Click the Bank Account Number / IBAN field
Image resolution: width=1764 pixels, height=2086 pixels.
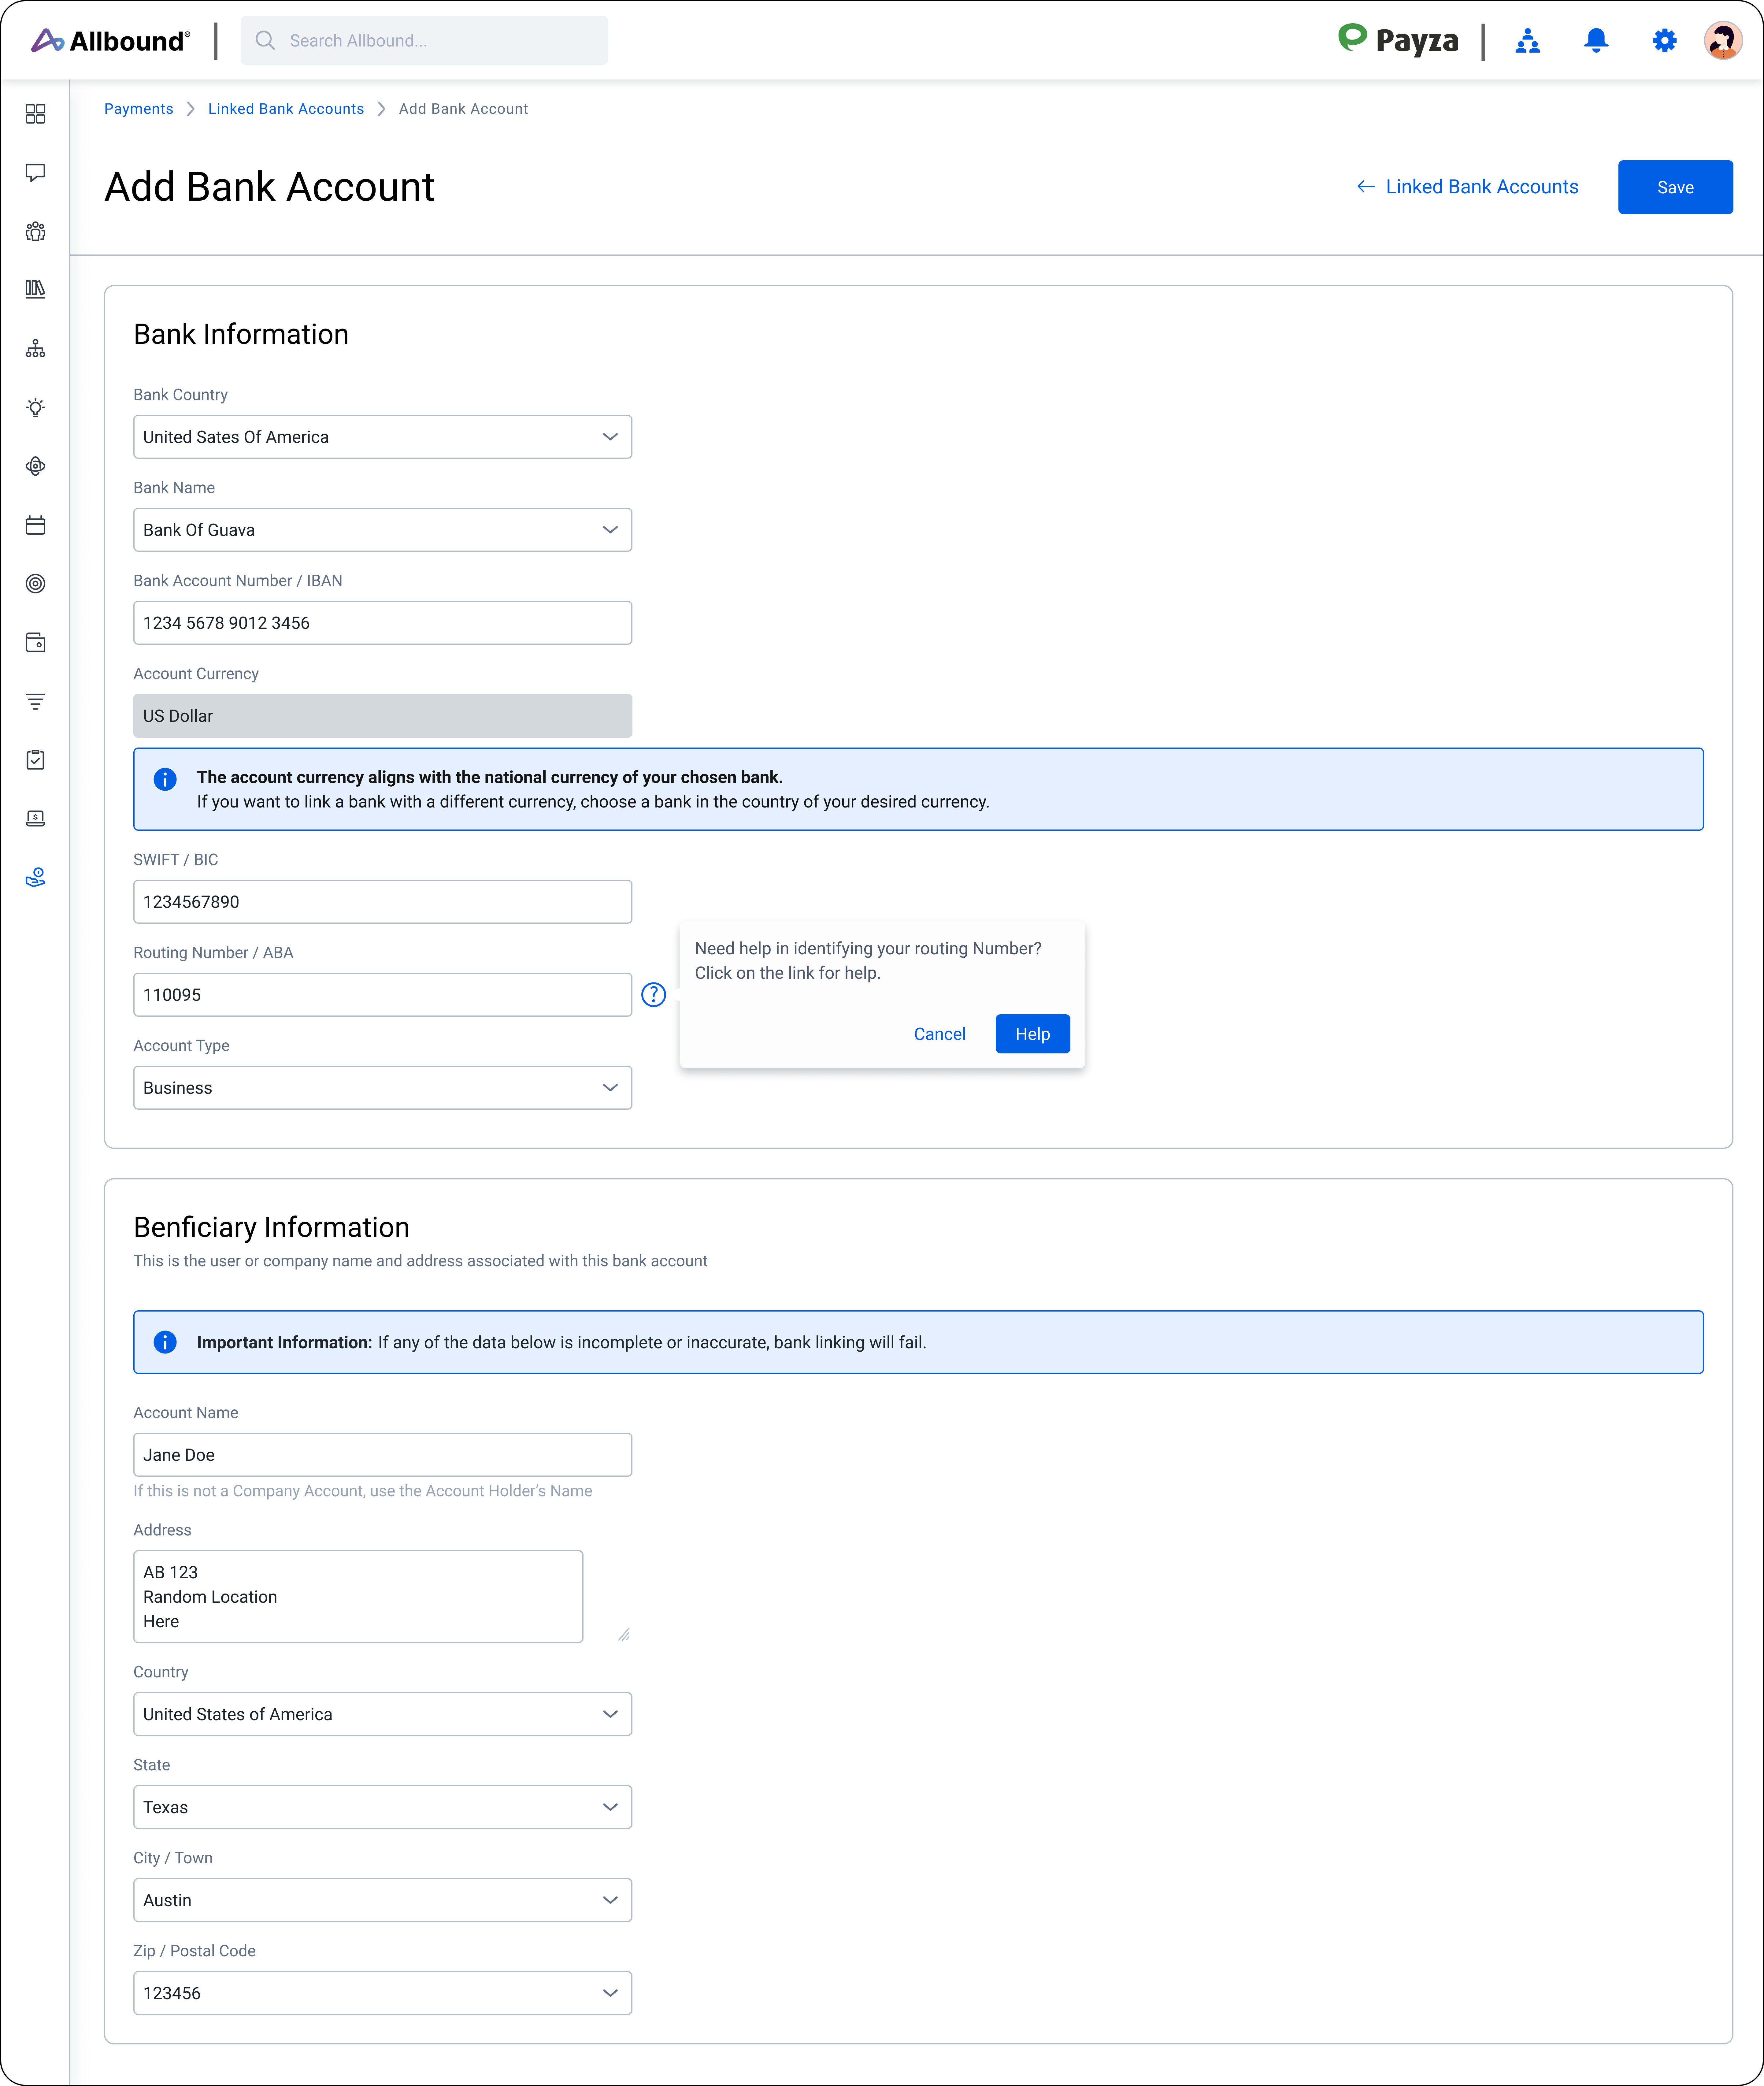coord(382,623)
